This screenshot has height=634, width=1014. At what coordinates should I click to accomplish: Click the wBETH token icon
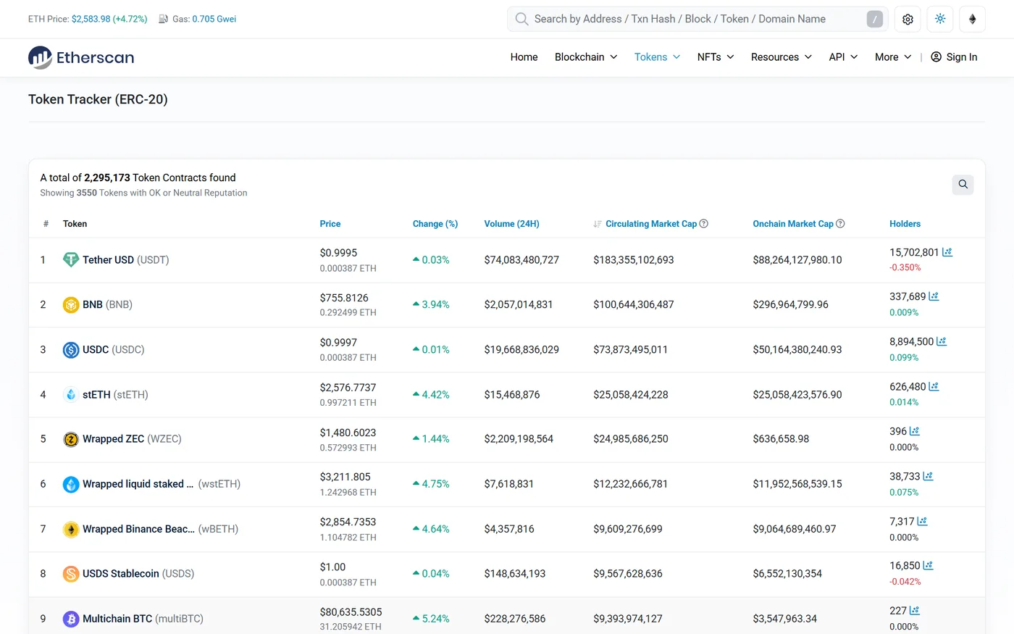point(71,529)
